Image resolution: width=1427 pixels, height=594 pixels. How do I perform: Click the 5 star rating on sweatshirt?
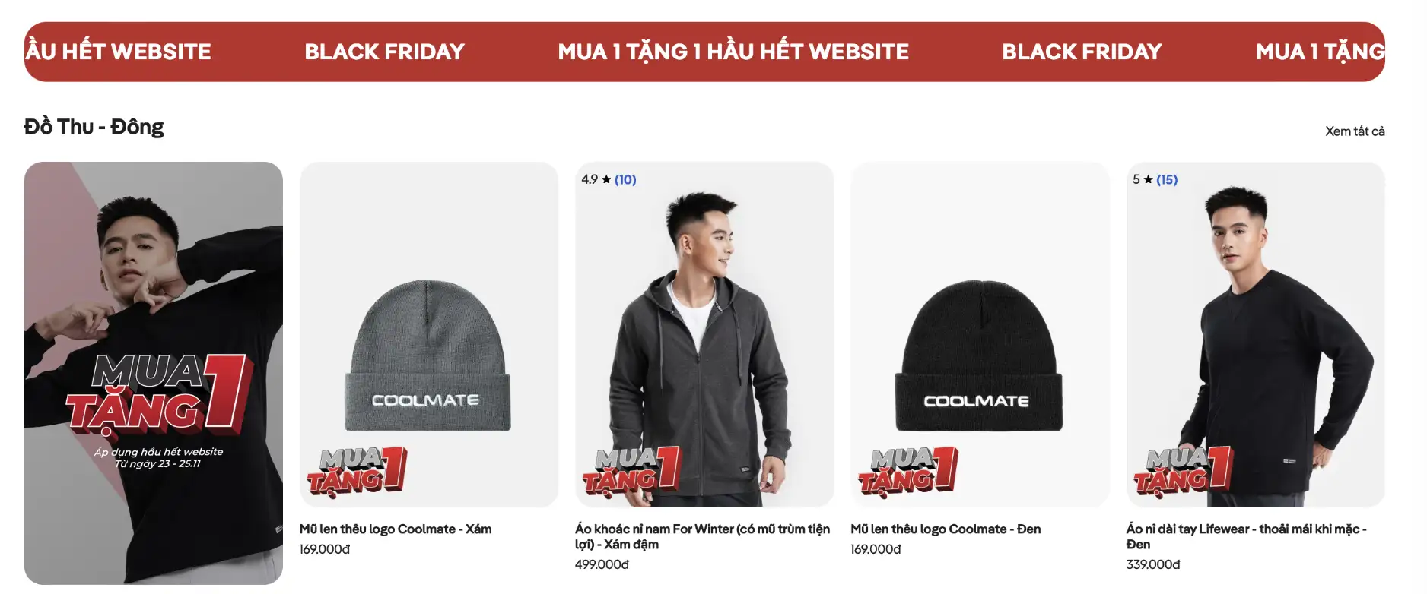(x=1143, y=179)
